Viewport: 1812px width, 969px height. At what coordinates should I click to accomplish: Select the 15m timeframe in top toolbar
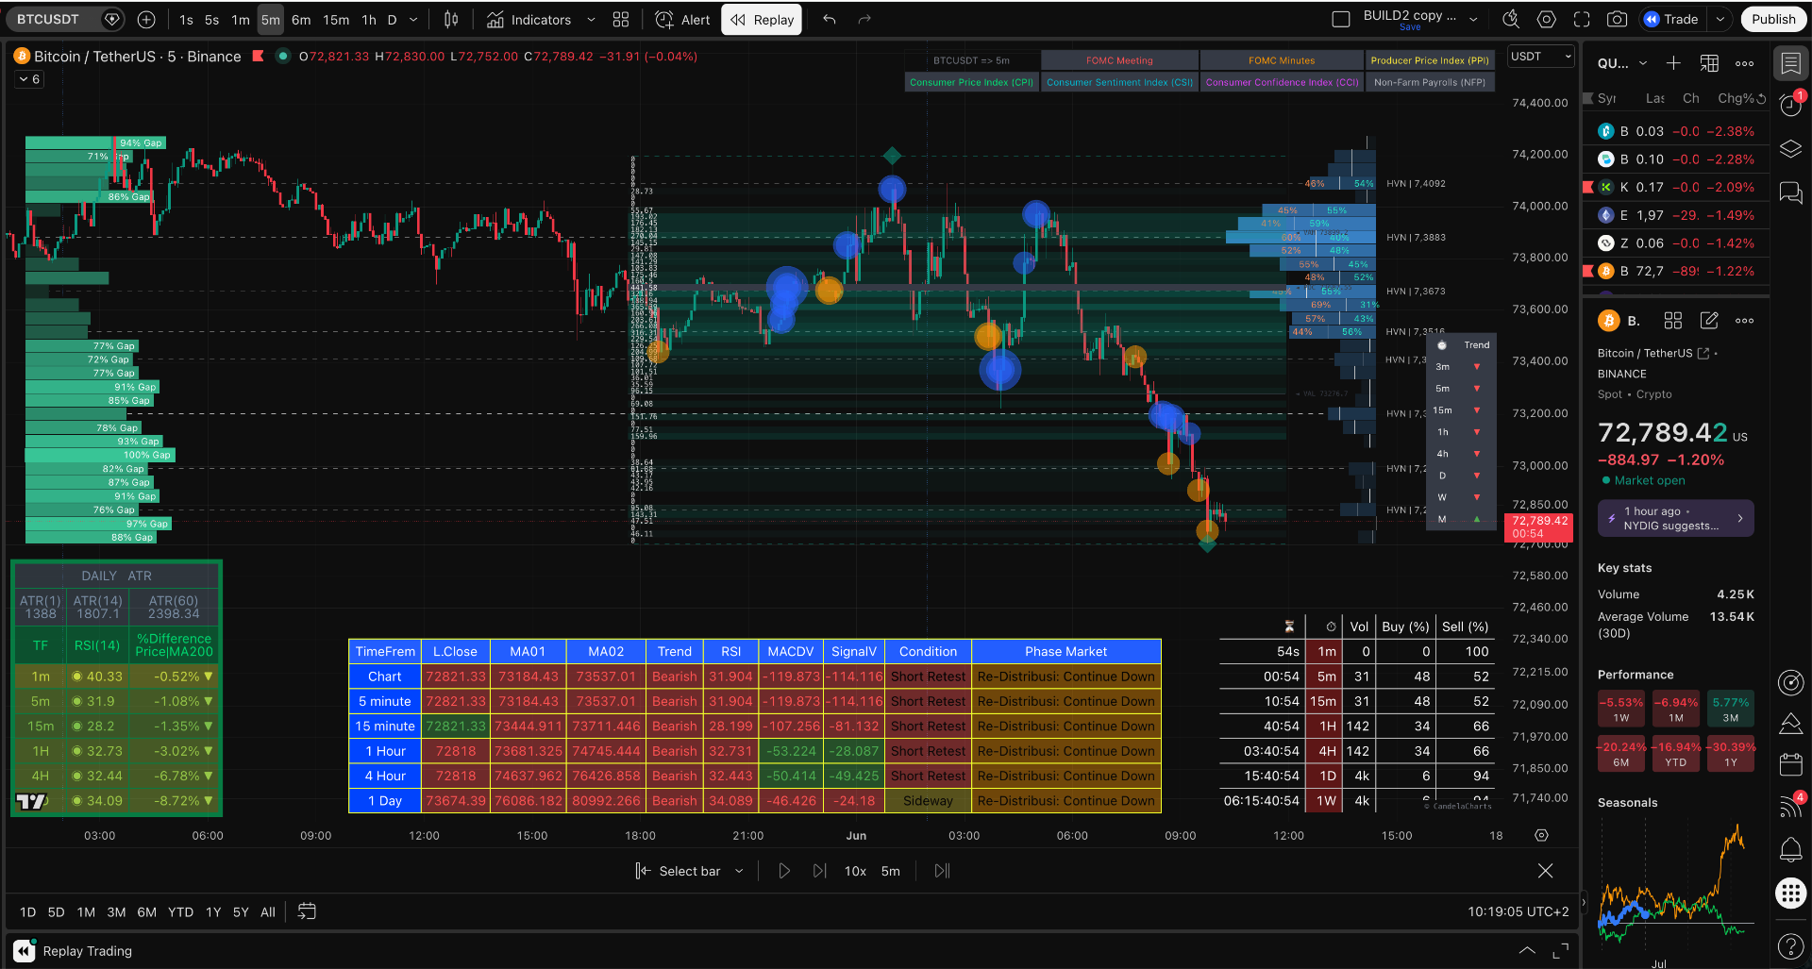tap(336, 19)
